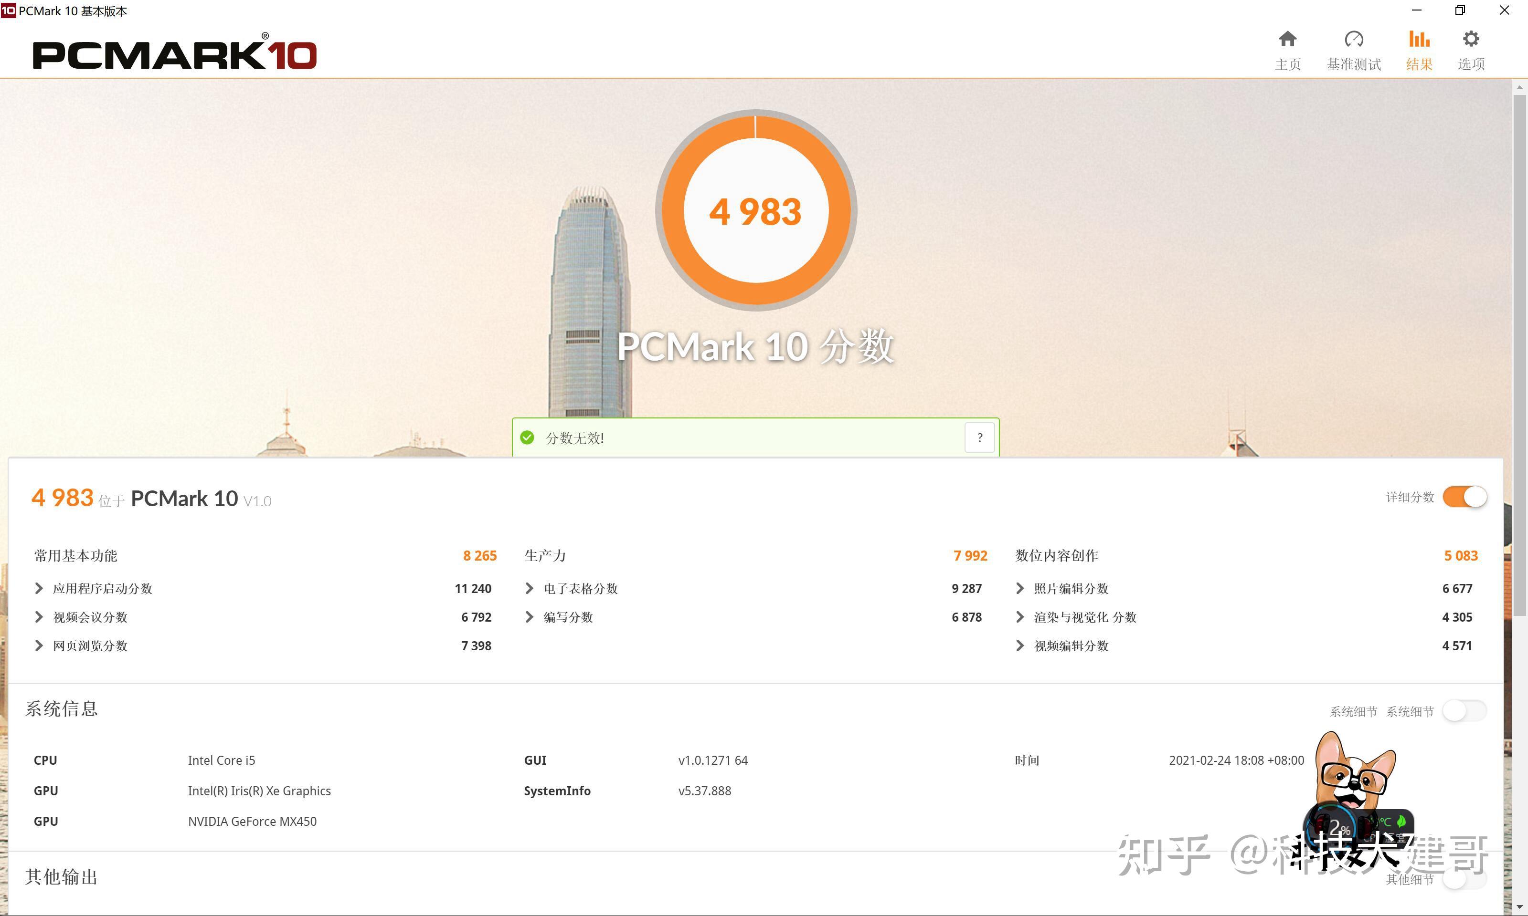Click GUI version v1.0.1271 64

tap(713, 760)
